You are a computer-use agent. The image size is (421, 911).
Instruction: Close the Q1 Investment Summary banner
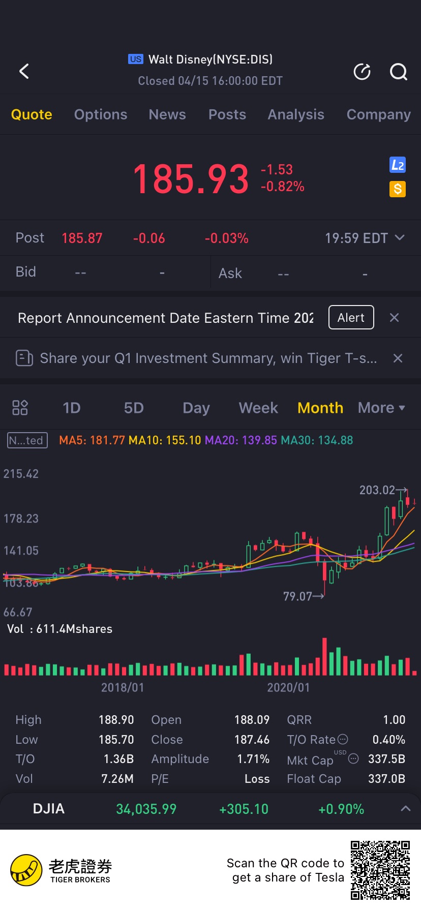click(398, 358)
